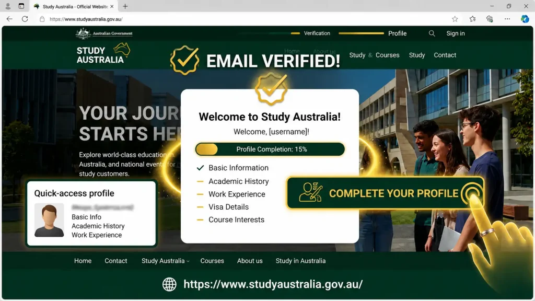Click the gold verified badge beside Email Verified

click(x=184, y=60)
